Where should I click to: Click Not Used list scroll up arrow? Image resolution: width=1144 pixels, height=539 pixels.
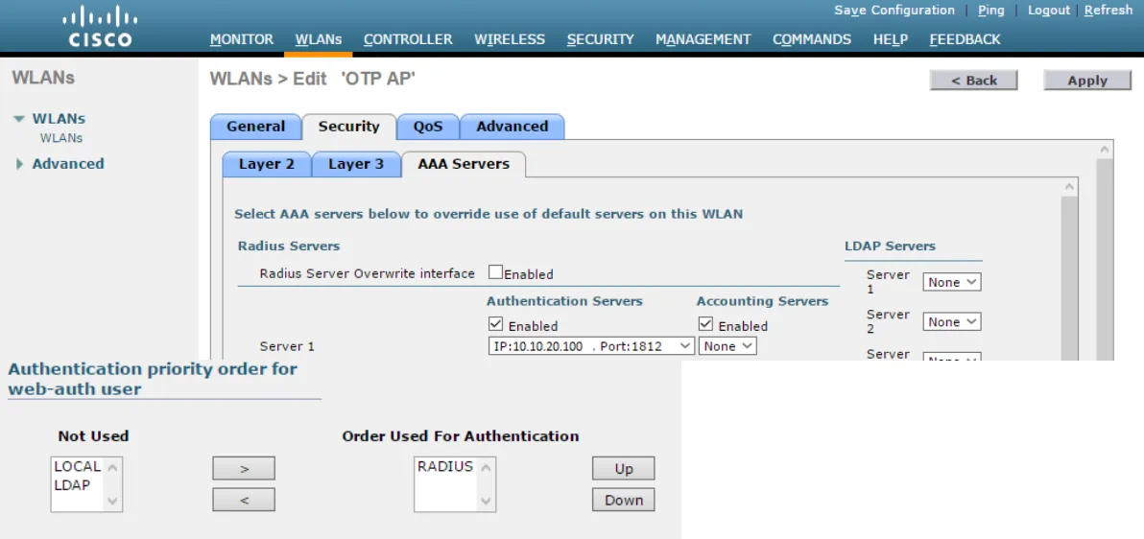[112, 467]
